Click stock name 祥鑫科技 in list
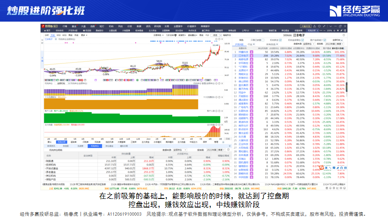The image size is (388, 217). click(x=243, y=52)
